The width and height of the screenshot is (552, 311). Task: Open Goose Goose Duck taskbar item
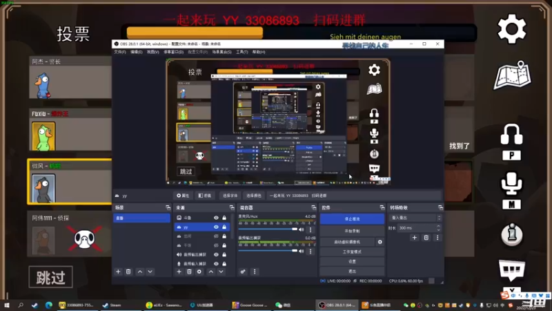tap(249, 305)
